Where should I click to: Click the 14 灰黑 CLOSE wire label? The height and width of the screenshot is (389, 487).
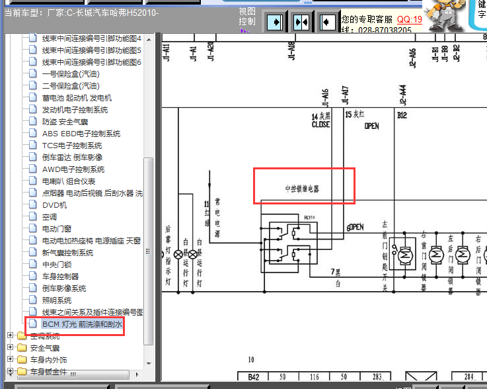click(321, 120)
